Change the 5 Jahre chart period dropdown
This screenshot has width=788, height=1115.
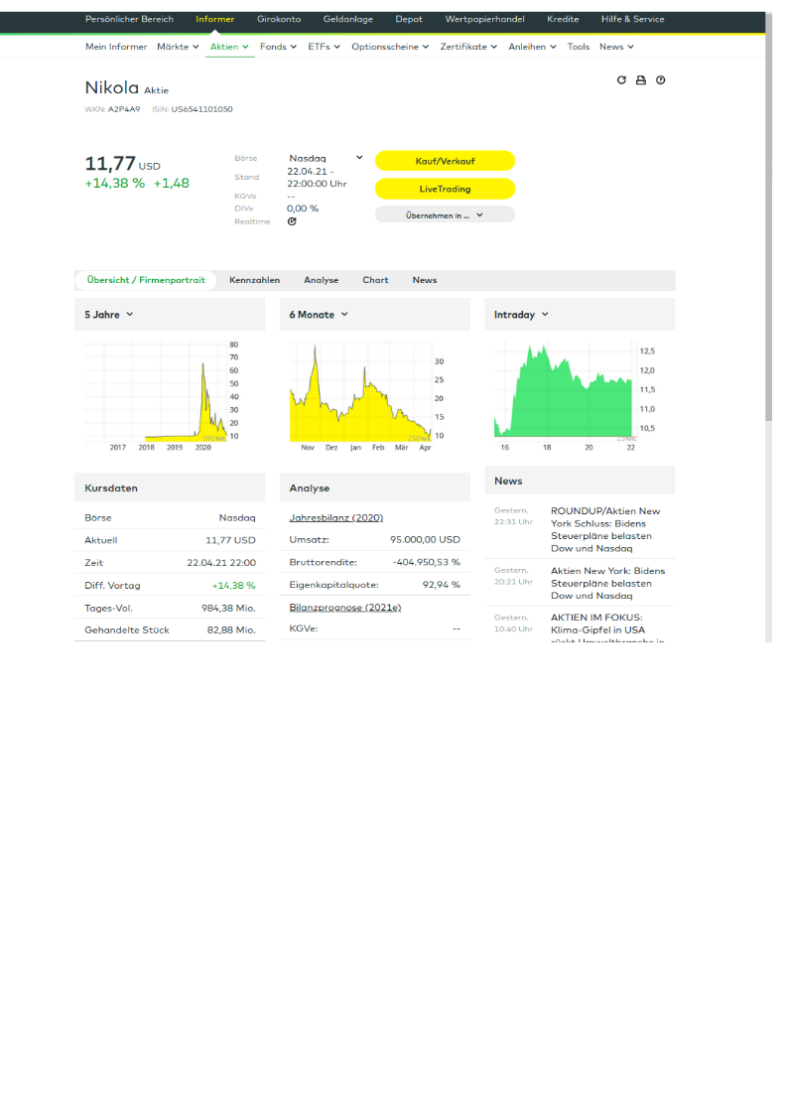109,315
